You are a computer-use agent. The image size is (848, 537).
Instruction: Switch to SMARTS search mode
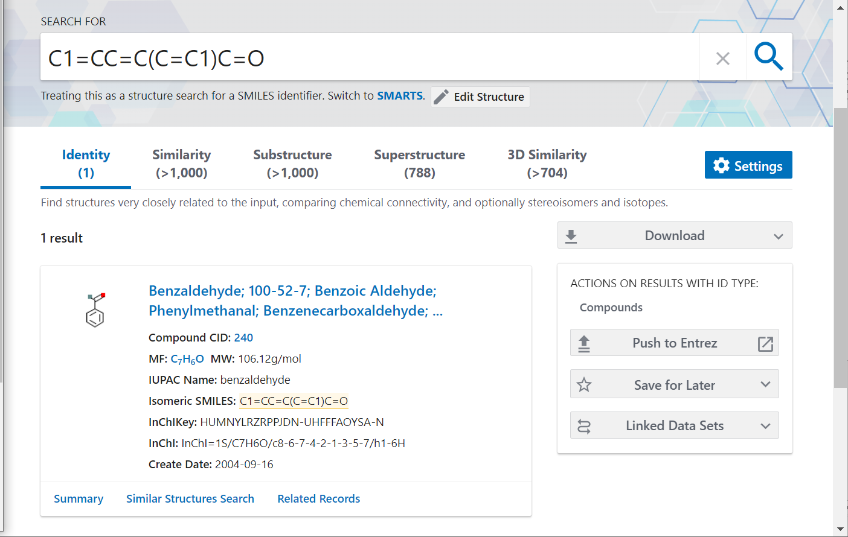(400, 96)
